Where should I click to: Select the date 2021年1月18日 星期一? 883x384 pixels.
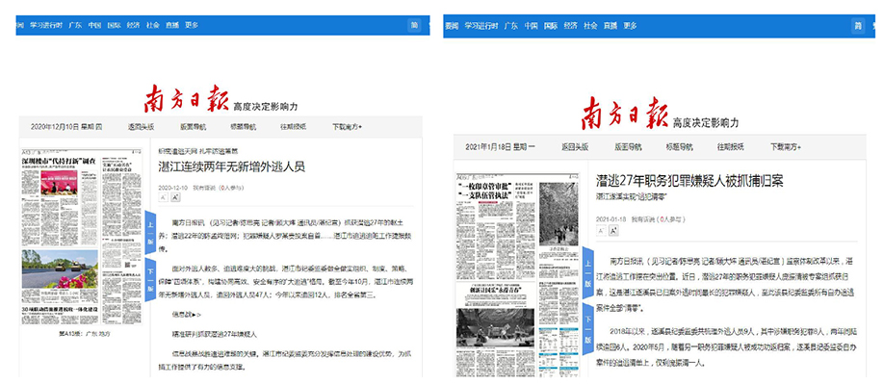tap(500, 147)
